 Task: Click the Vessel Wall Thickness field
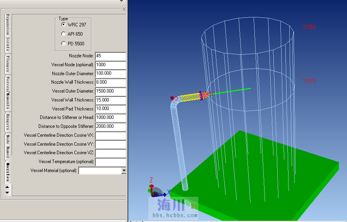(x=110, y=100)
